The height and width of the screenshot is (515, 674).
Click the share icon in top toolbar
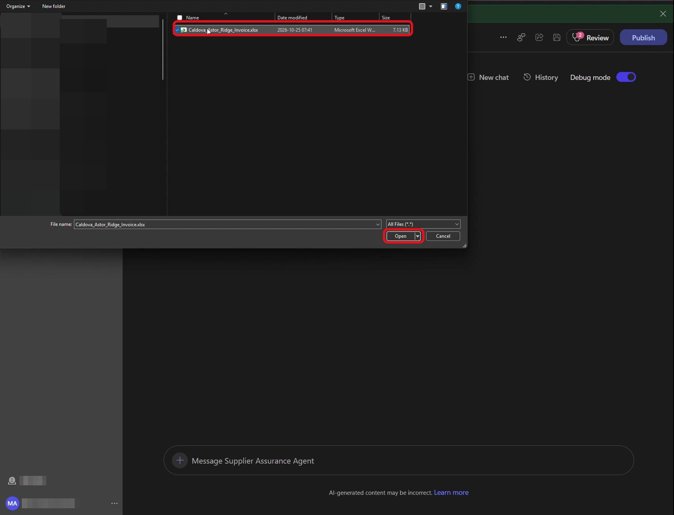click(x=539, y=38)
